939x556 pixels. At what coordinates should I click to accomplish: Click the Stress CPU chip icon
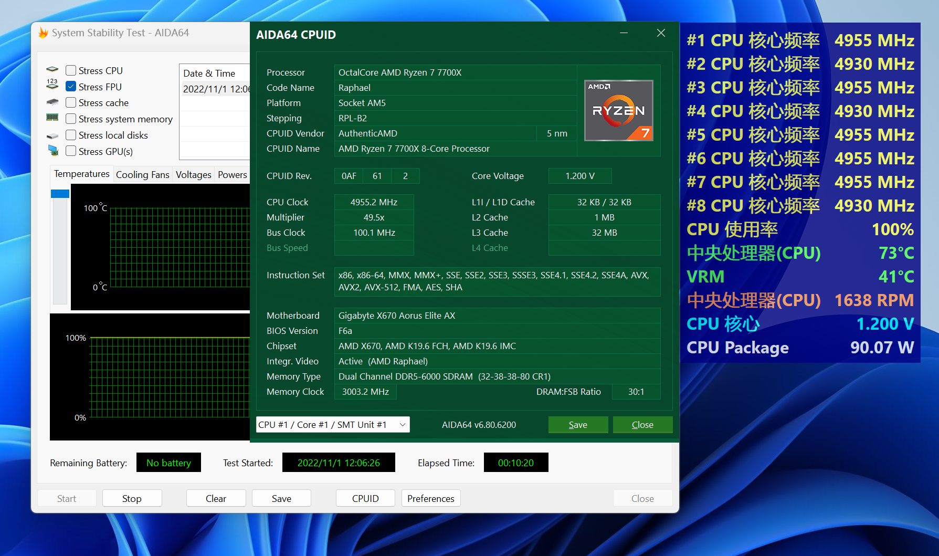pyautogui.click(x=52, y=70)
